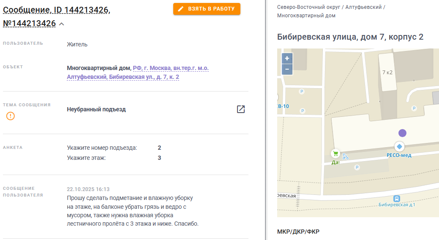Click Северо-Восточный округ breadcrumb
Image resolution: width=439 pixels, height=240 pixels.
[x=308, y=7]
